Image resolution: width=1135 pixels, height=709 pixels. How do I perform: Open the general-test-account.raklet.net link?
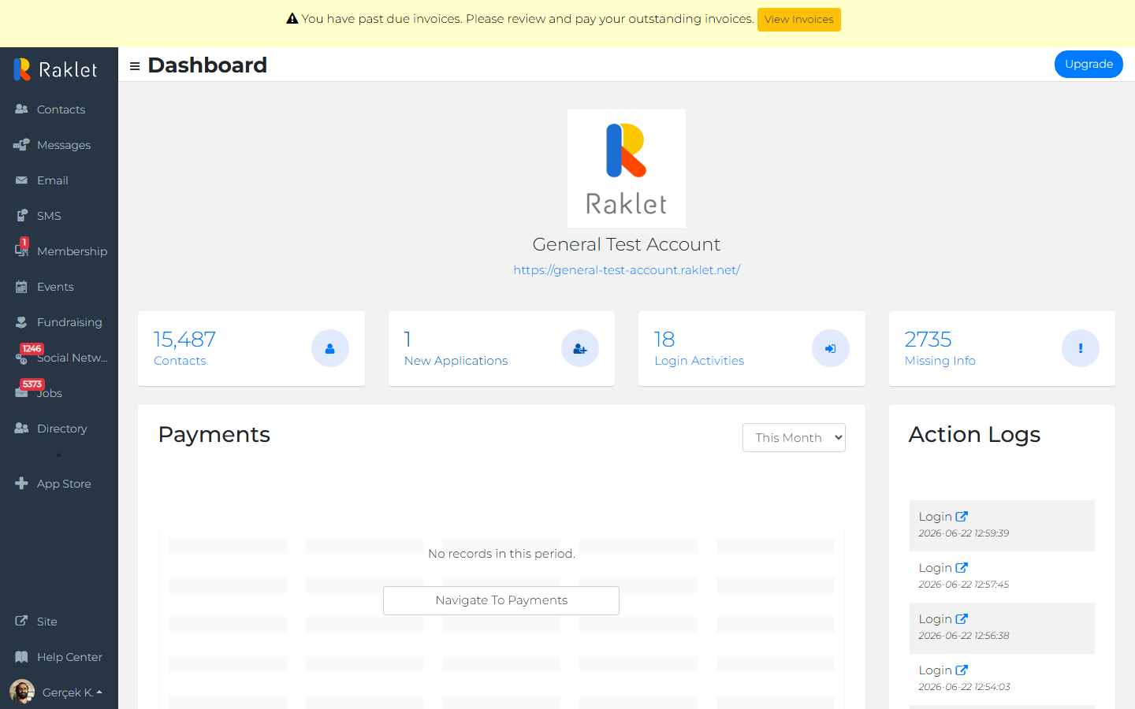click(627, 270)
